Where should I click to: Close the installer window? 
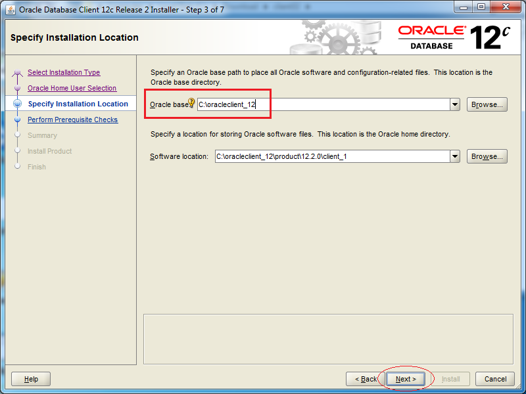pyautogui.click(x=506, y=7)
